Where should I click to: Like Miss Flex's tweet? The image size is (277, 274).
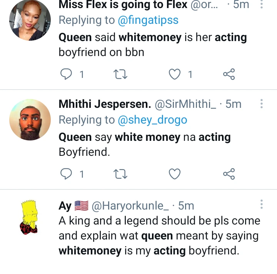[175, 74]
